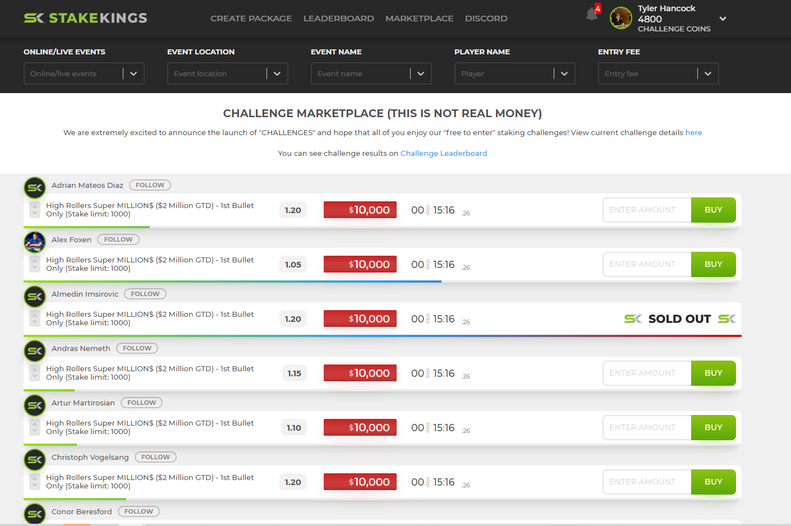Follow Almedin Imsirovic
The width and height of the screenshot is (791, 526).
[x=145, y=294]
